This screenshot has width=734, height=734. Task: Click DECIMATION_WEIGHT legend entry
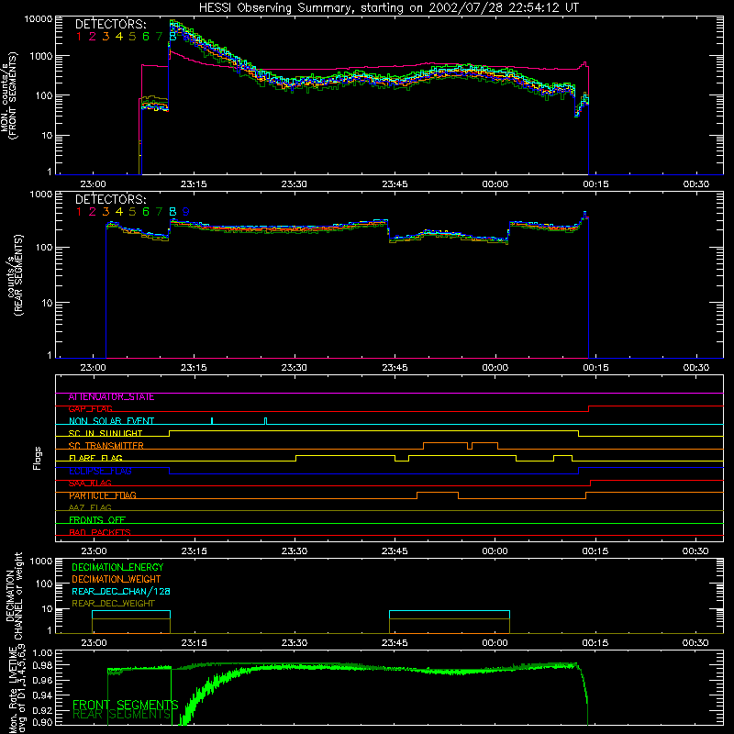(117, 580)
